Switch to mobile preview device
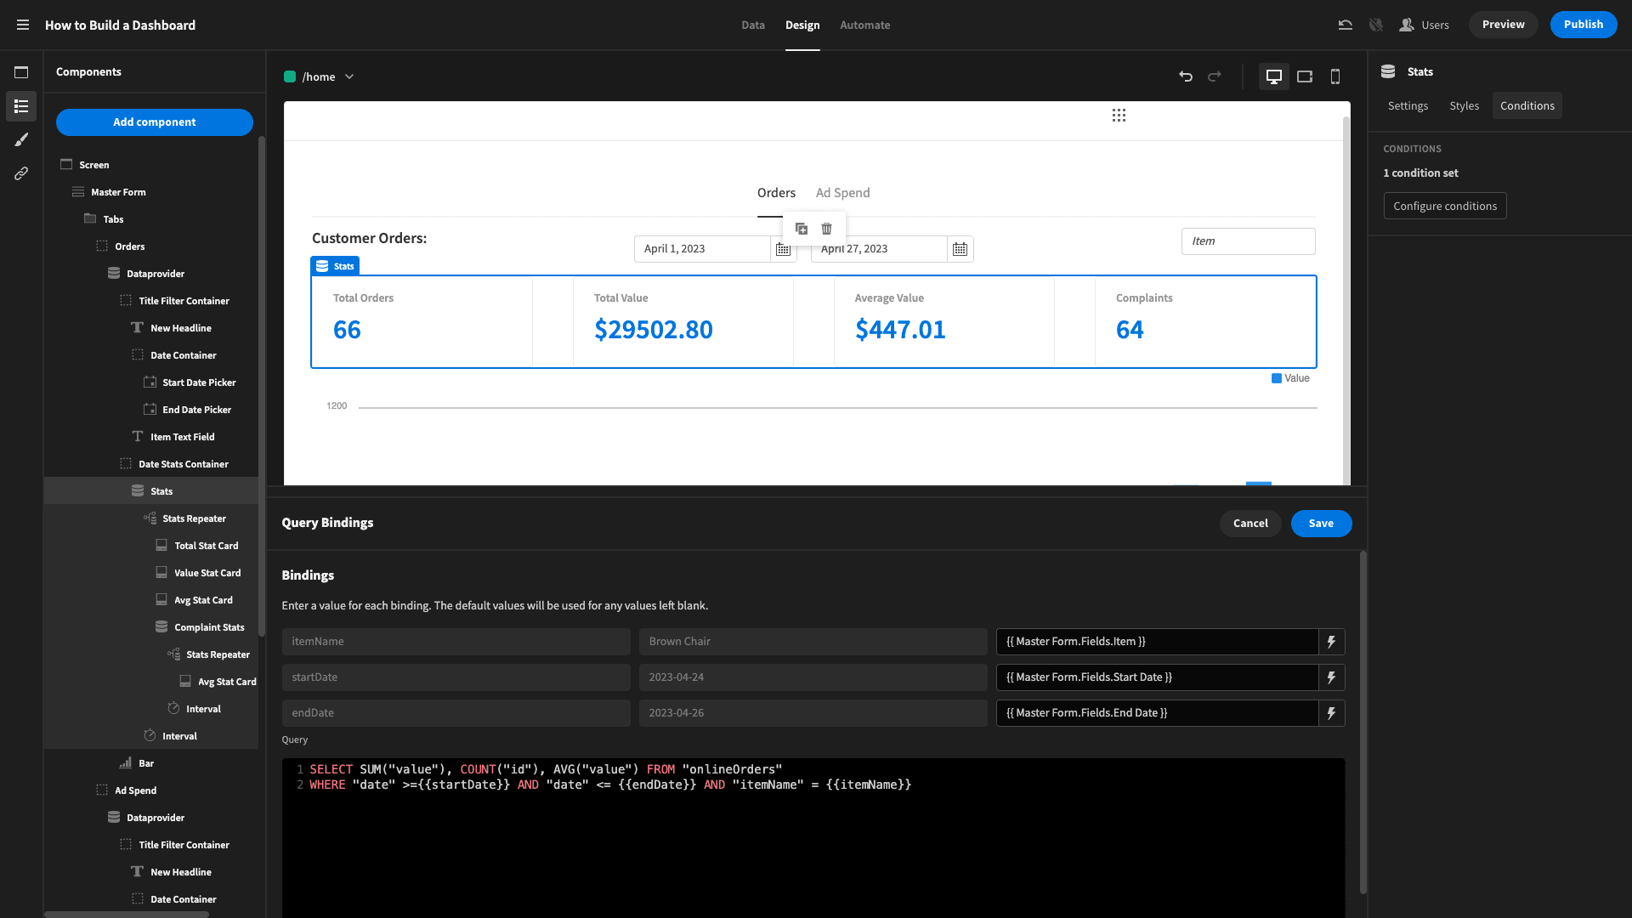 coord(1335,76)
